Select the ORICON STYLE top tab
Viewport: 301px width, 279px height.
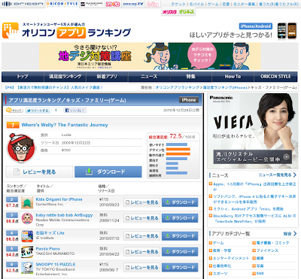click(x=62, y=4)
